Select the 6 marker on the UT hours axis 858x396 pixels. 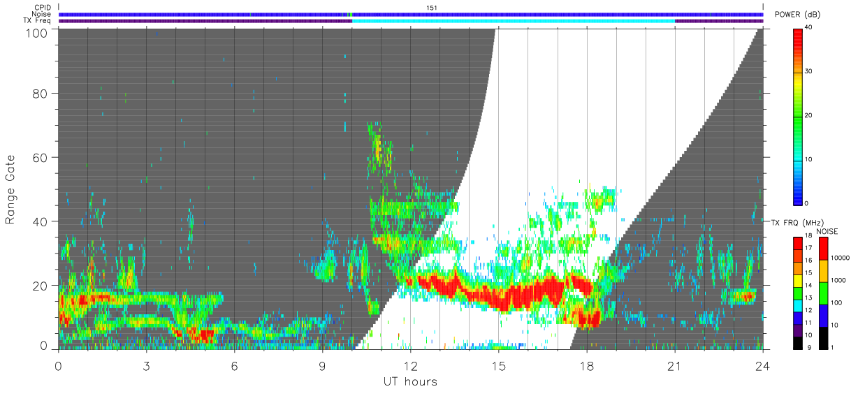pyautogui.click(x=234, y=365)
